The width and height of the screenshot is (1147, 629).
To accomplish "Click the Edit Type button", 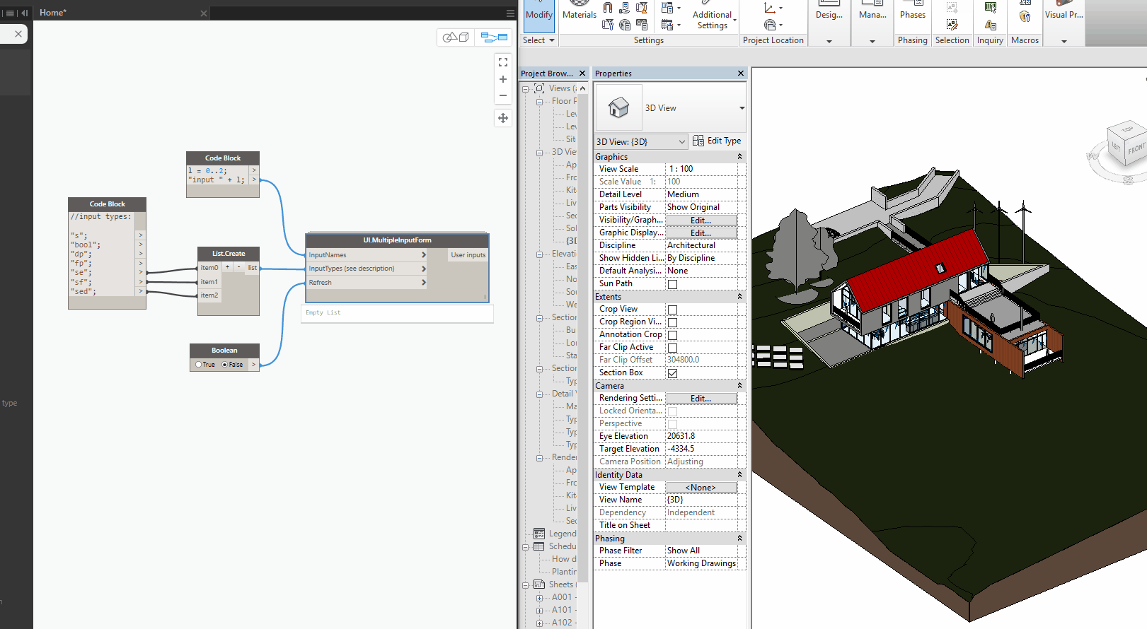I will (717, 141).
